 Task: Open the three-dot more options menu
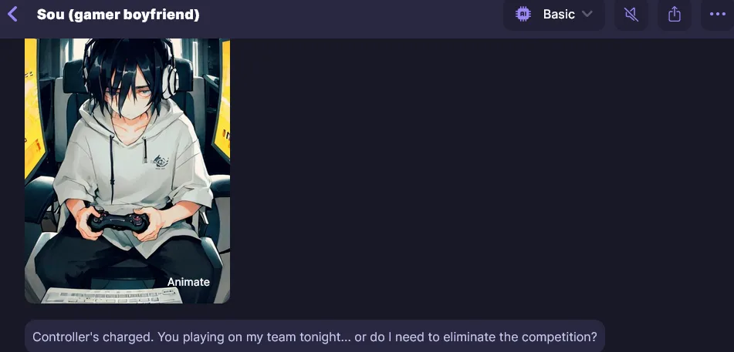[x=717, y=15]
